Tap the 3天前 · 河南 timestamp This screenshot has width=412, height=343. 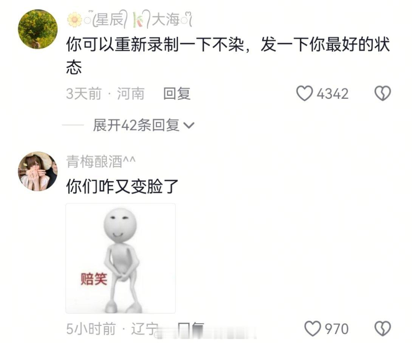pyautogui.click(x=105, y=94)
